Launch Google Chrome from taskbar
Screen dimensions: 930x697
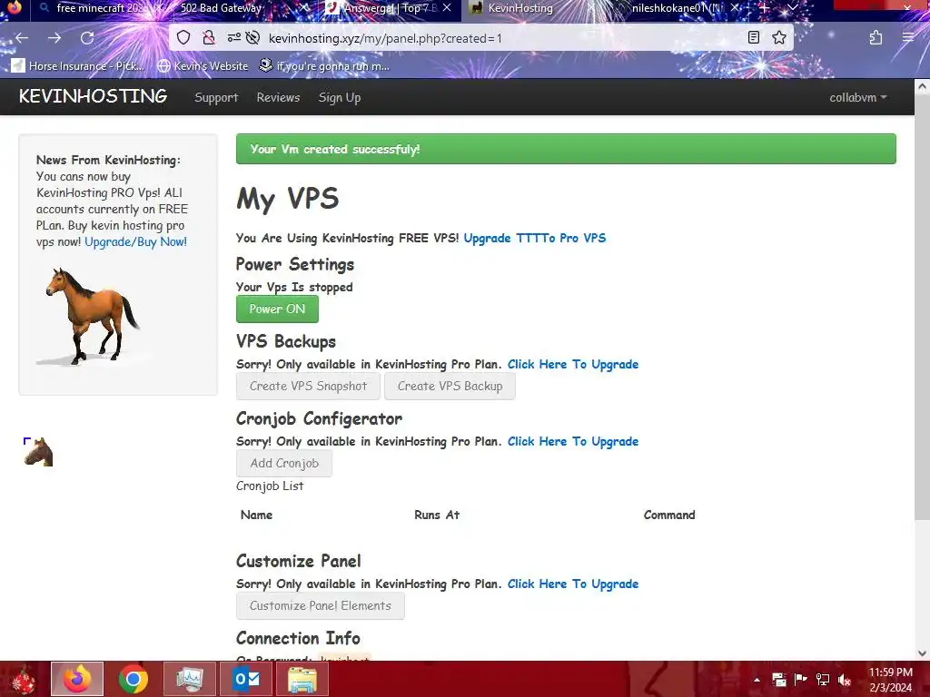(133, 679)
